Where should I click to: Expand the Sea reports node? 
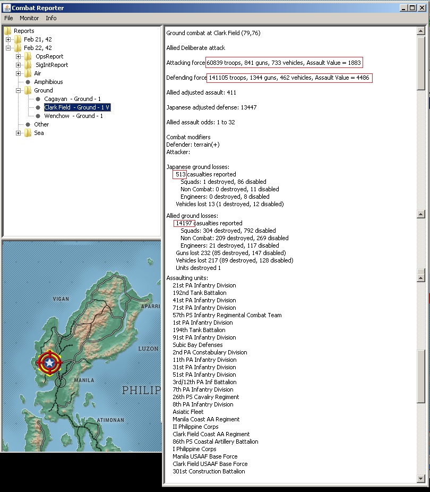(x=18, y=133)
